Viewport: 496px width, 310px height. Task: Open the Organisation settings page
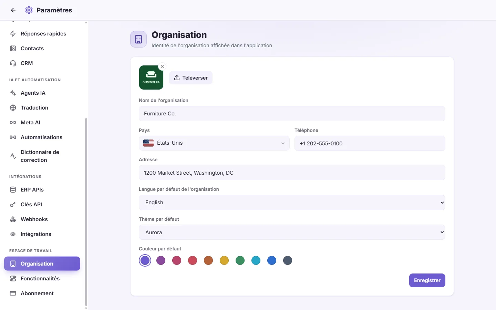[42, 264]
